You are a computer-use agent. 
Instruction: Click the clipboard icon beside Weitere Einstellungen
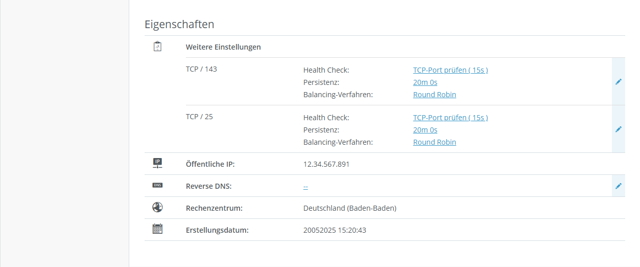coord(157,47)
